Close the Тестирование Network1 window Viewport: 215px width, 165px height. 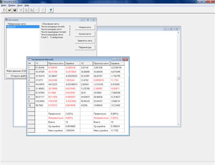click(x=126, y=59)
